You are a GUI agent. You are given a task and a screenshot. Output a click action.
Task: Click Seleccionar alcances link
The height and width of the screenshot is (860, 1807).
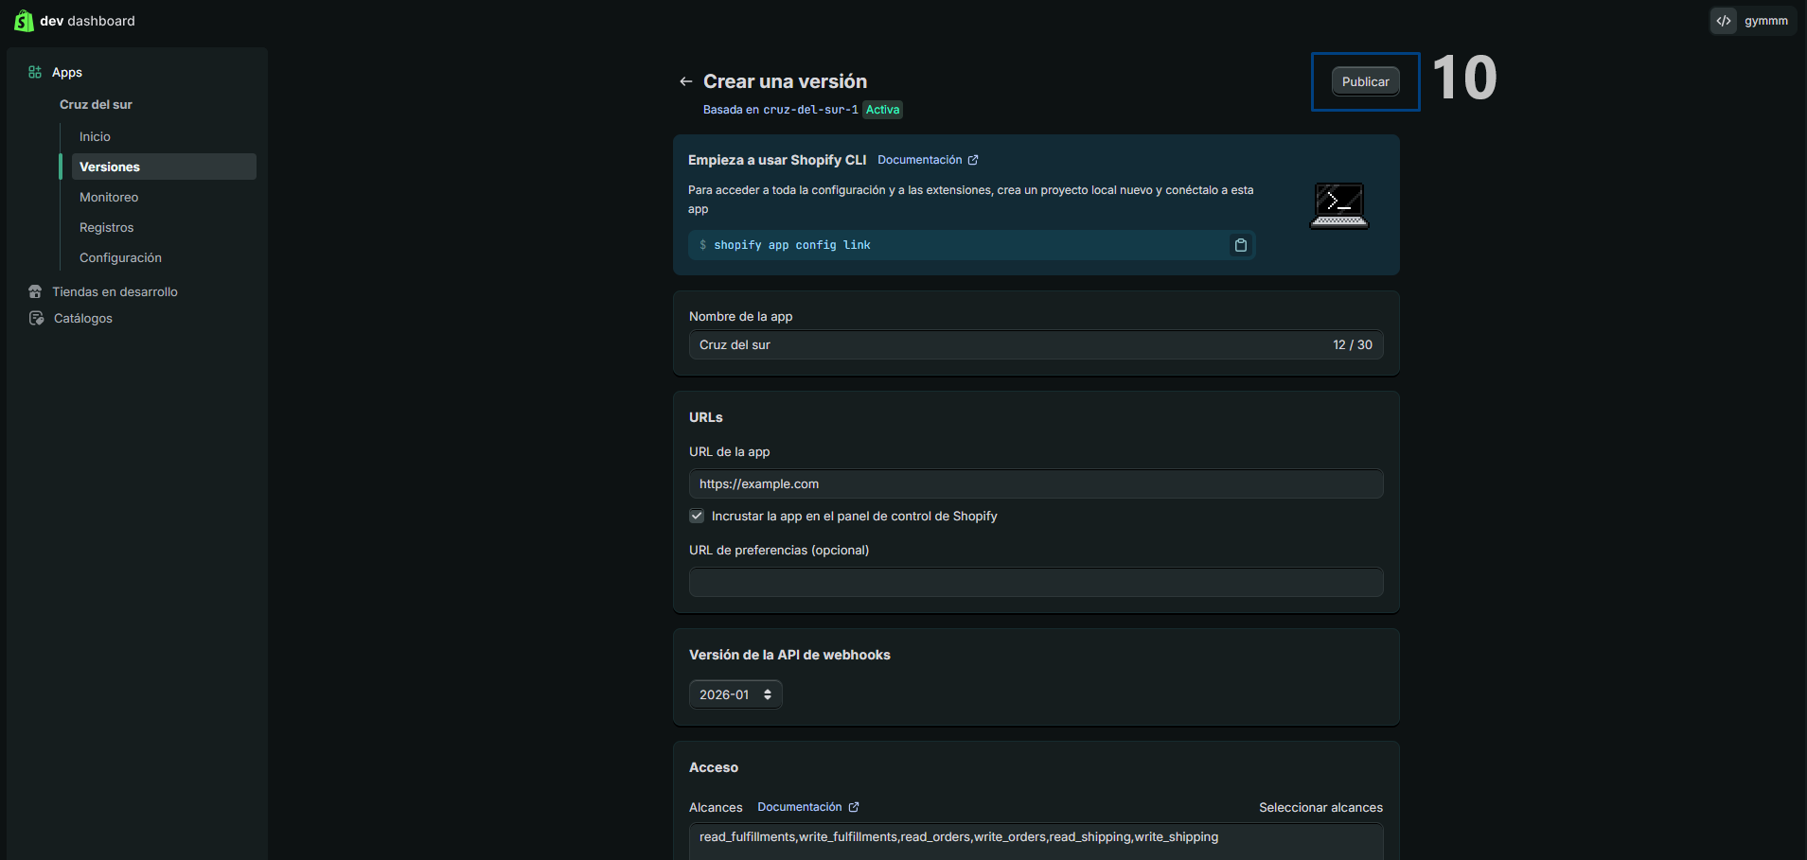[1320, 808]
